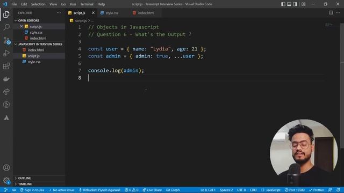The image size is (344, 193).
Task: Open notifications bell in status bar
Action: 338,190
